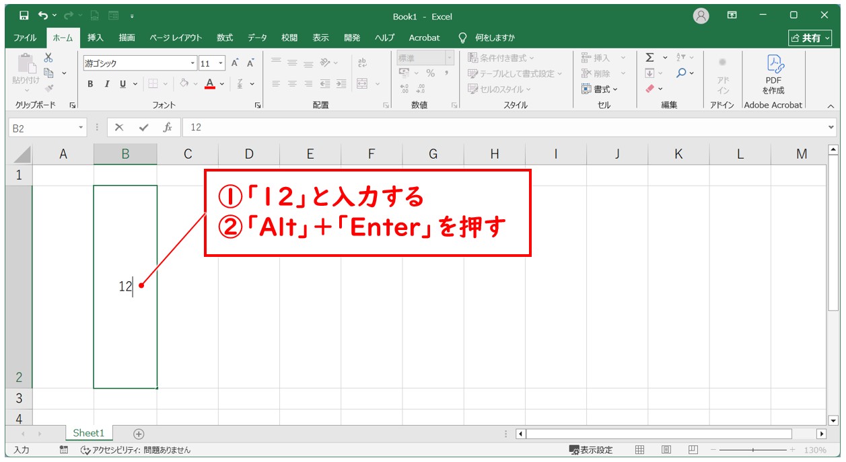The width and height of the screenshot is (846, 462).
Task: Click the 表示設定 button in status bar
Action: (591, 450)
